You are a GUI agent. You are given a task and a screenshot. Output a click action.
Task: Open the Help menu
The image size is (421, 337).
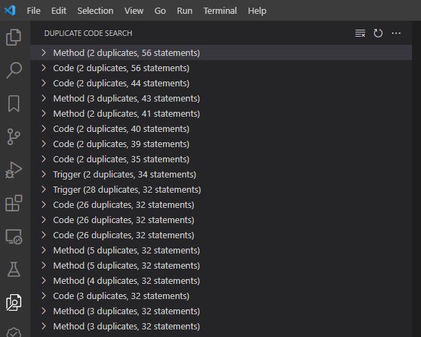[257, 11]
